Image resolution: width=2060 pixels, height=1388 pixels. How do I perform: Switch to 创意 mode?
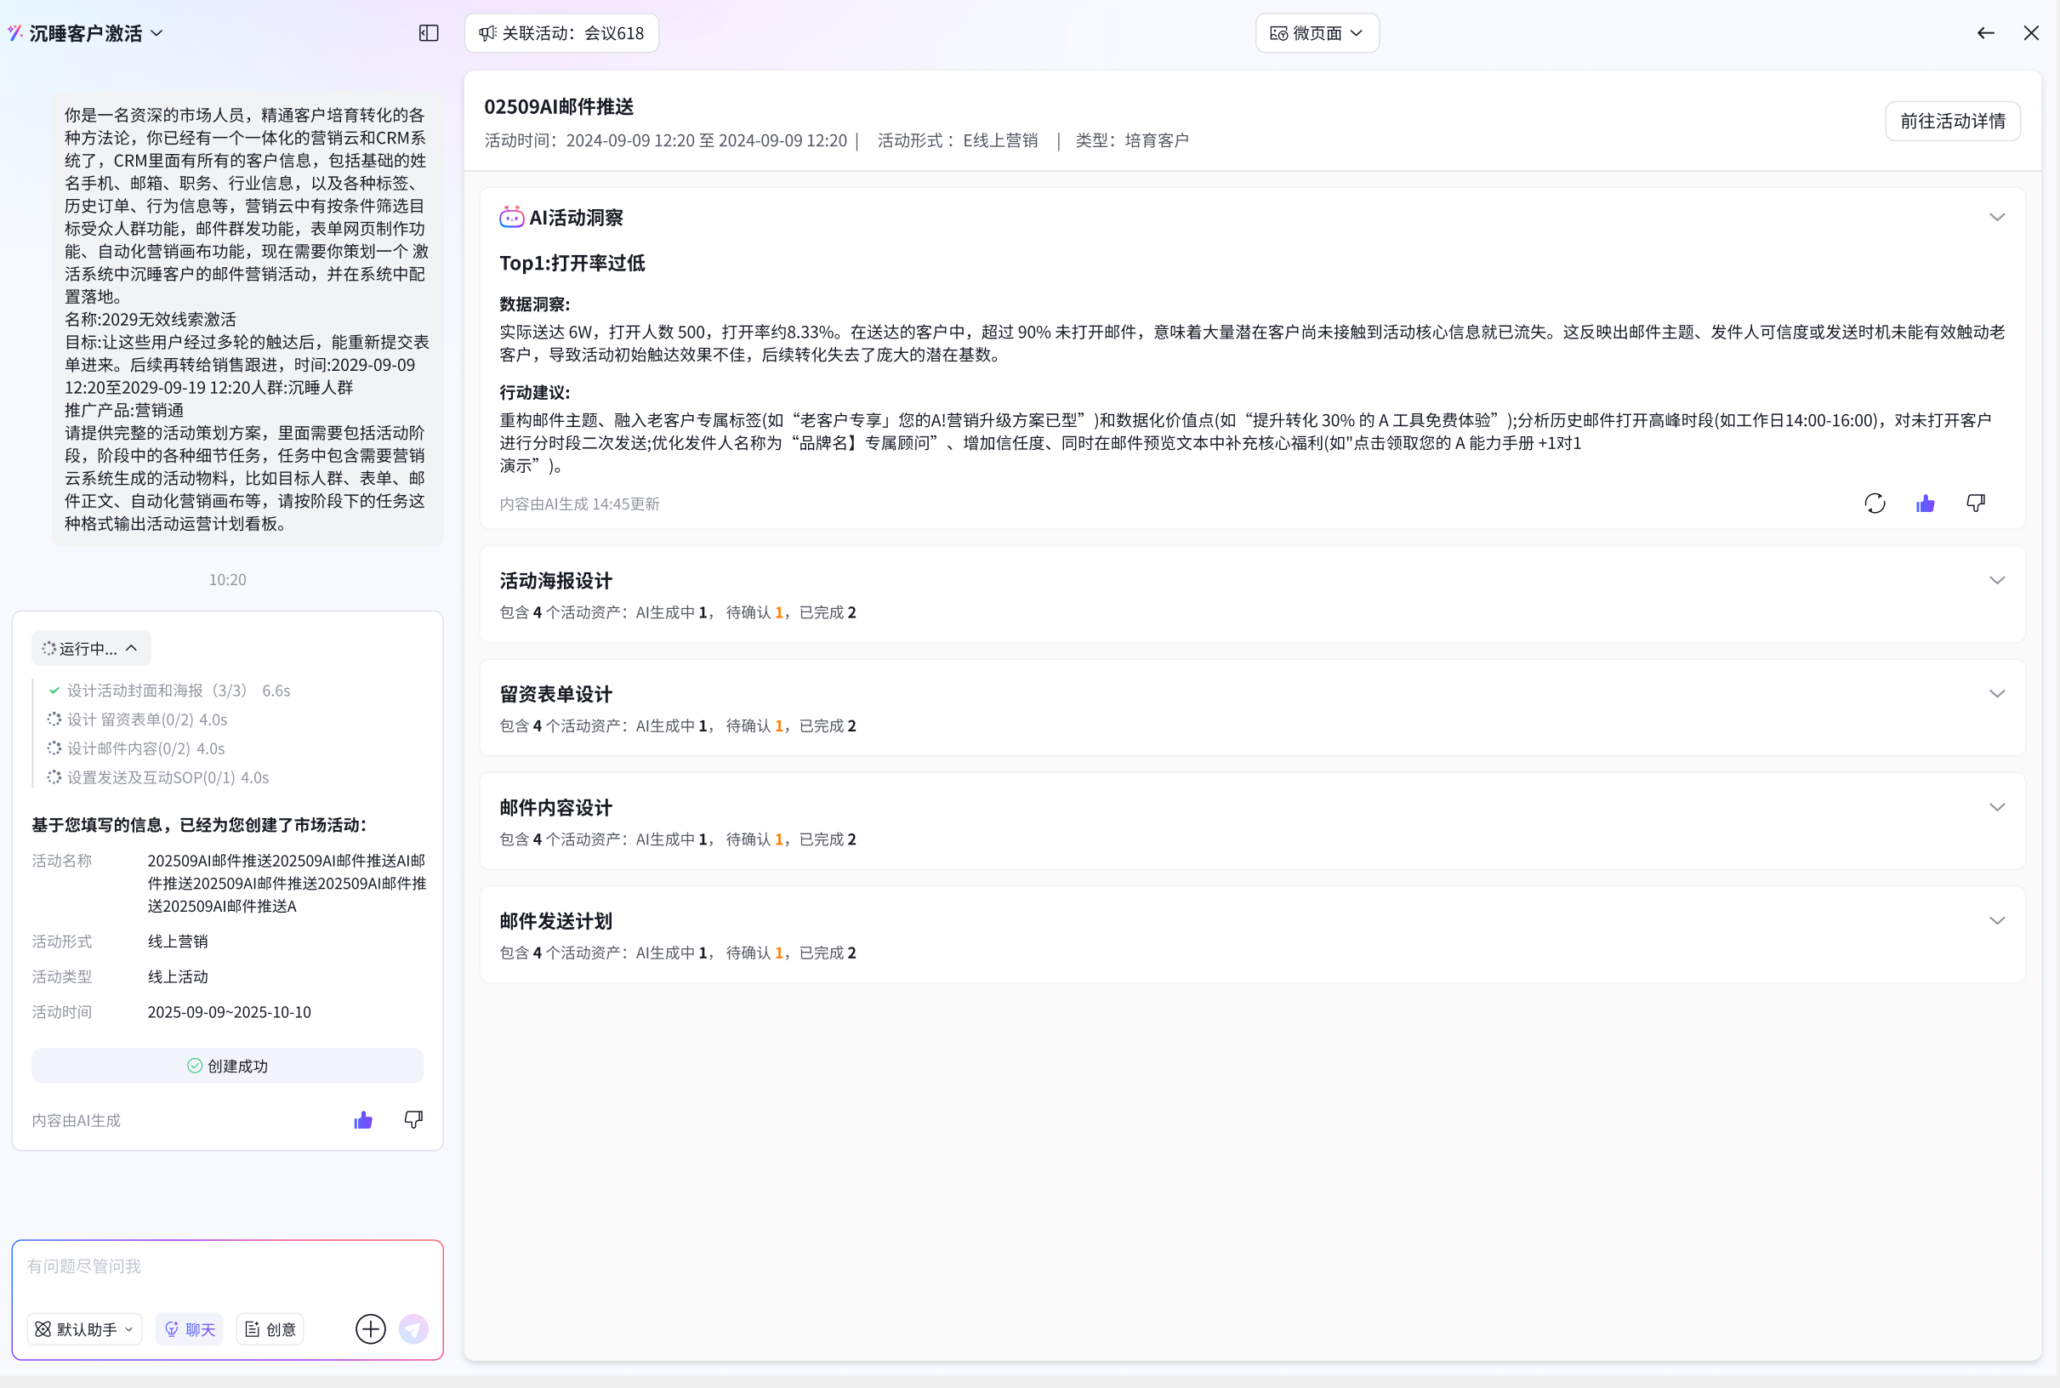point(270,1328)
